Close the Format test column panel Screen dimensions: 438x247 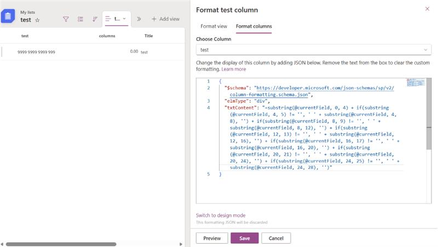click(427, 9)
